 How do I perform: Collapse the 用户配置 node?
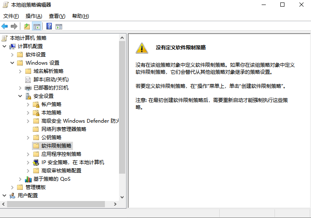5,196
